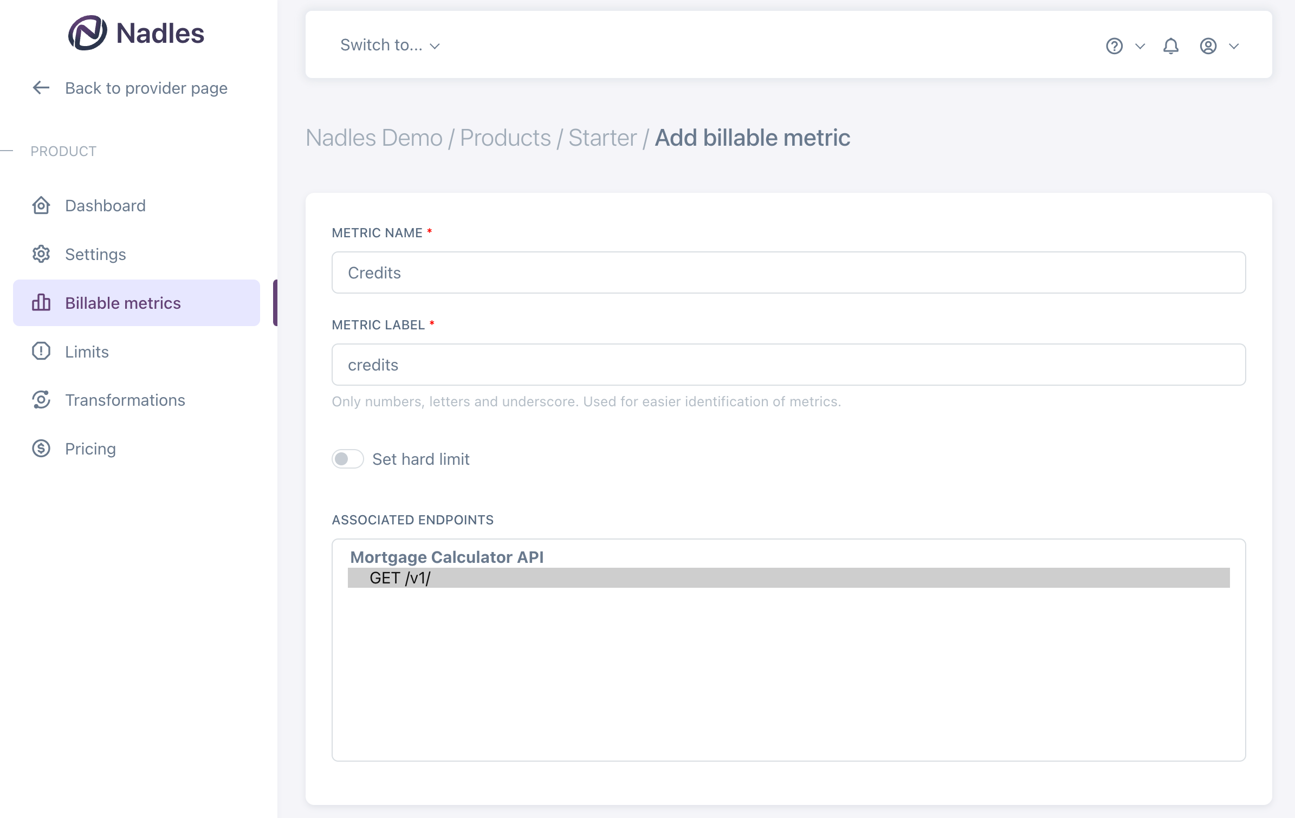Click the Nadles logo icon
The width and height of the screenshot is (1295, 818).
[x=87, y=33]
